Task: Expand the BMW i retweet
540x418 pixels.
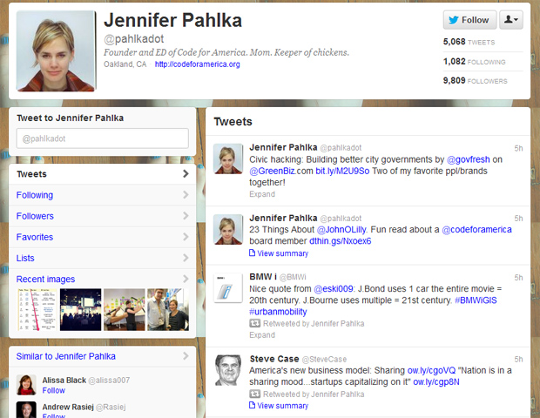Action: pyautogui.click(x=262, y=334)
